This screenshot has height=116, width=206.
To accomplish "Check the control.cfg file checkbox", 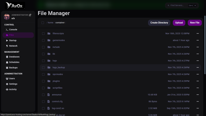I will pyautogui.click(x=43, y=101).
